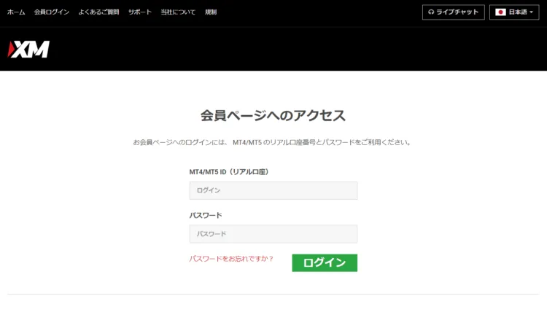Click the 会員ページへのアクセス heading
The width and height of the screenshot is (547, 312).
point(273,115)
